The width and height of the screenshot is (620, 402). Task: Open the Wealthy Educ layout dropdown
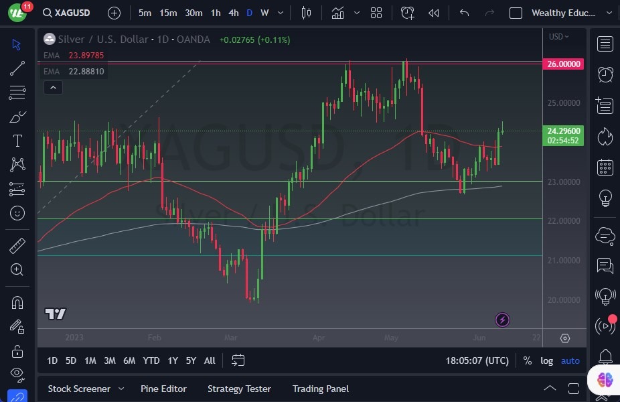click(609, 13)
